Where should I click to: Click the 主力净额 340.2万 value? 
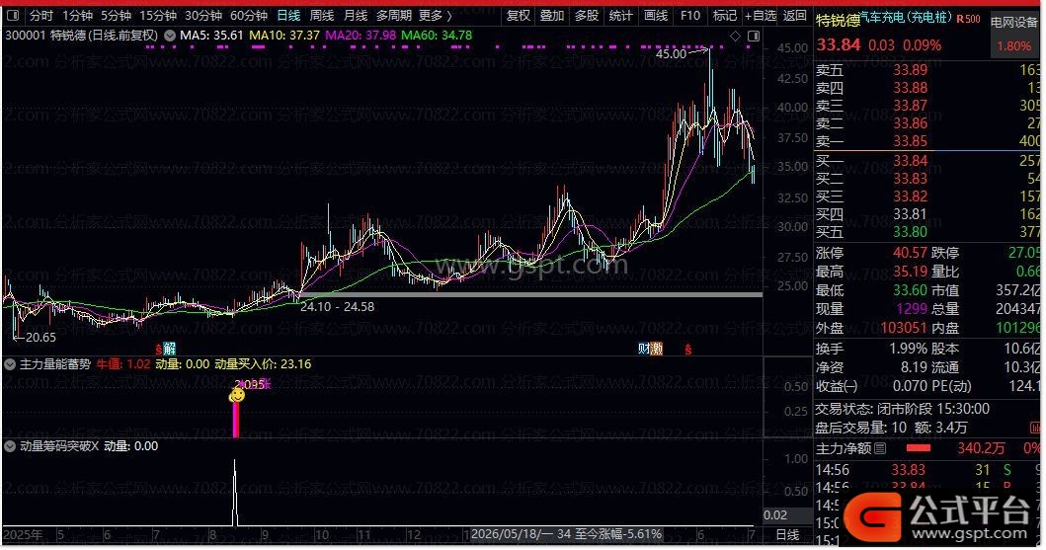click(981, 449)
